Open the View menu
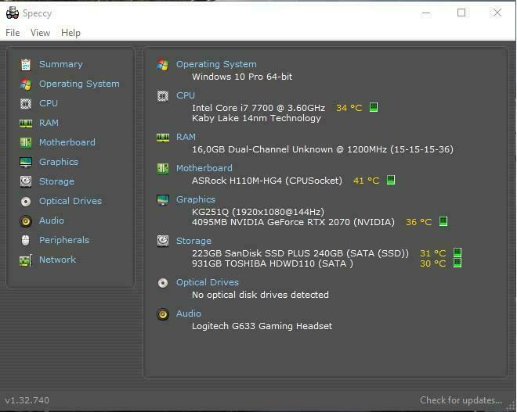Image resolution: width=517 pixels, height=412 pixels. pyautogui.click(x=40, y=33)
